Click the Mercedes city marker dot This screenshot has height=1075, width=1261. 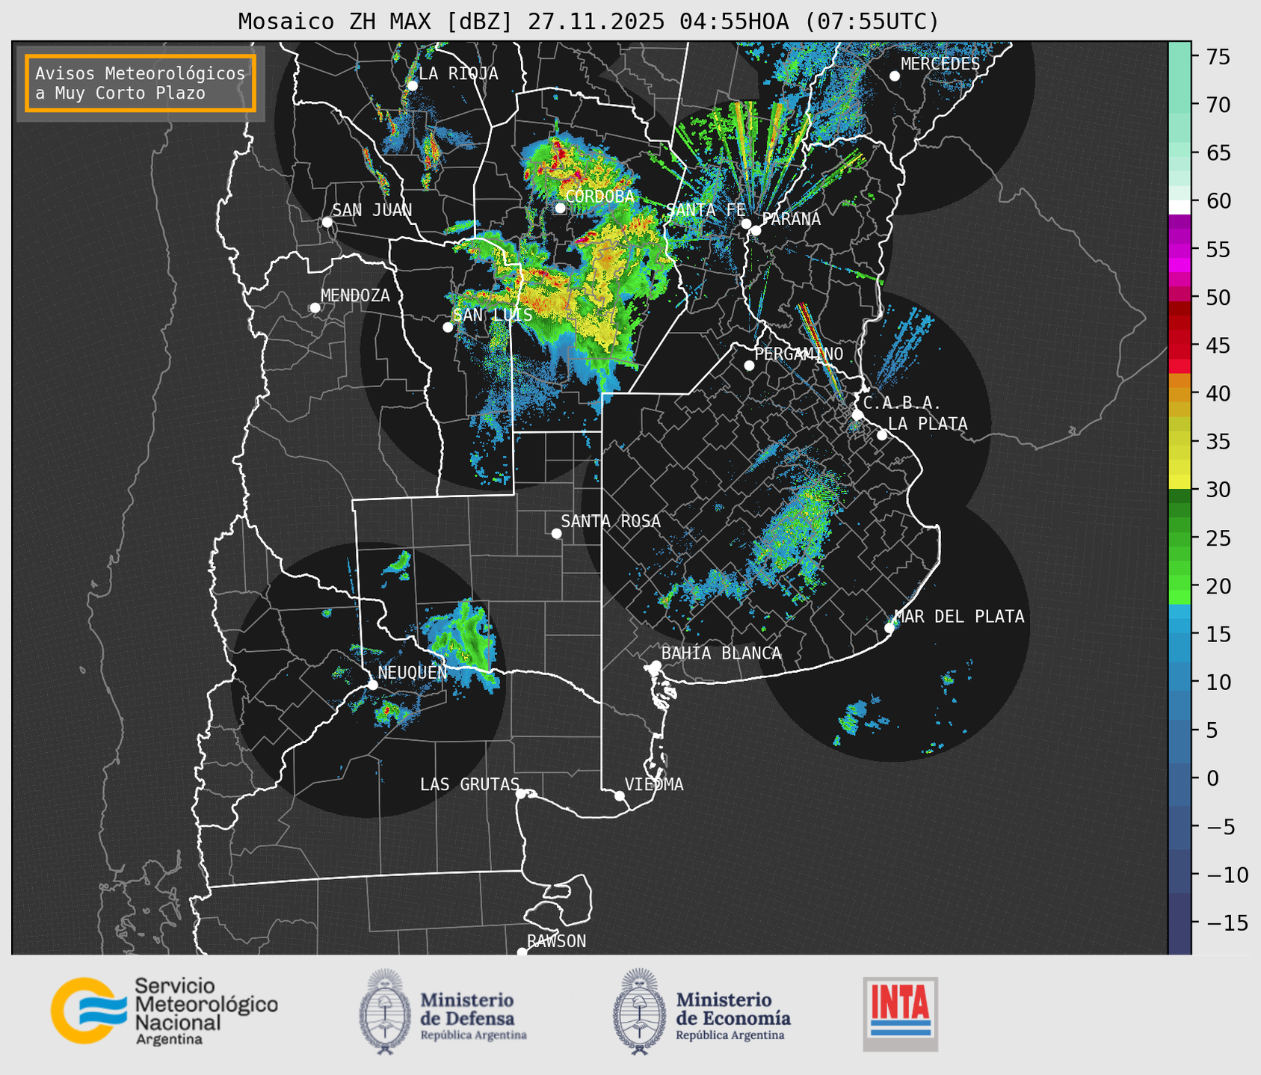[x=895, y=76]
